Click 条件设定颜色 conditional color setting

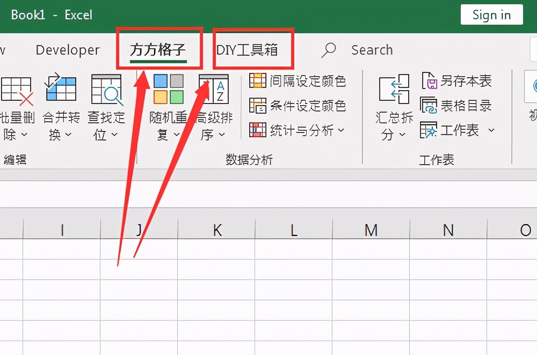pos(299,105)
